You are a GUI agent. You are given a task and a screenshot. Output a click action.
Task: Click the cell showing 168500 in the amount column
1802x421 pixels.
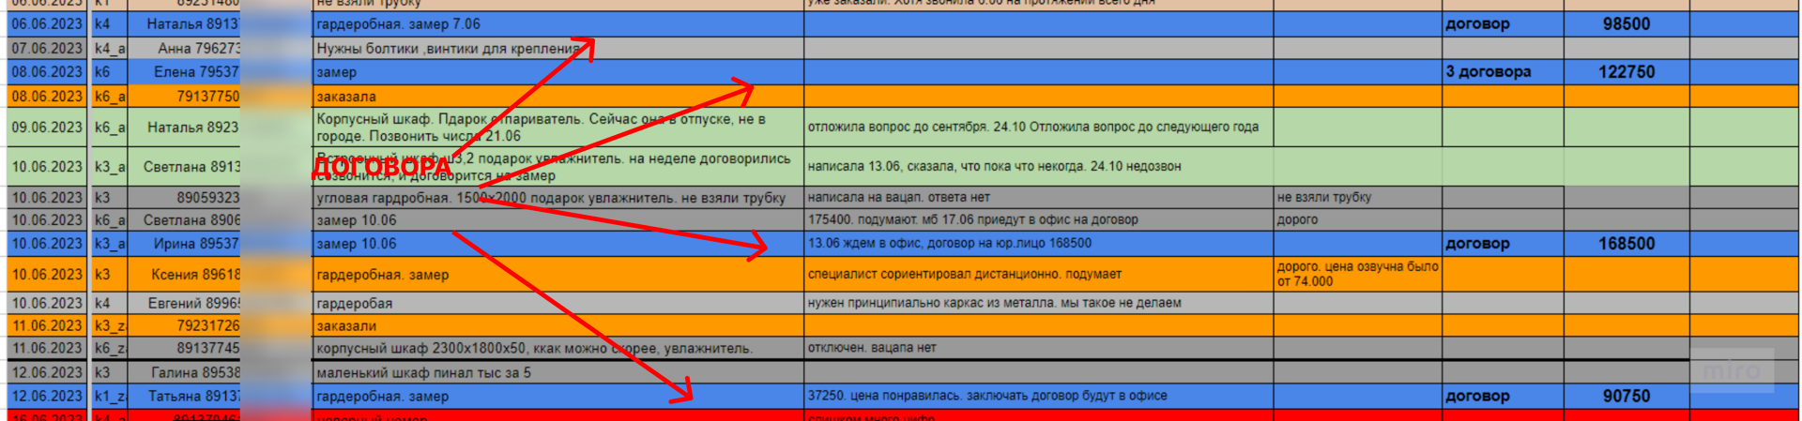pyautogui.click(x=1626, y=244)
